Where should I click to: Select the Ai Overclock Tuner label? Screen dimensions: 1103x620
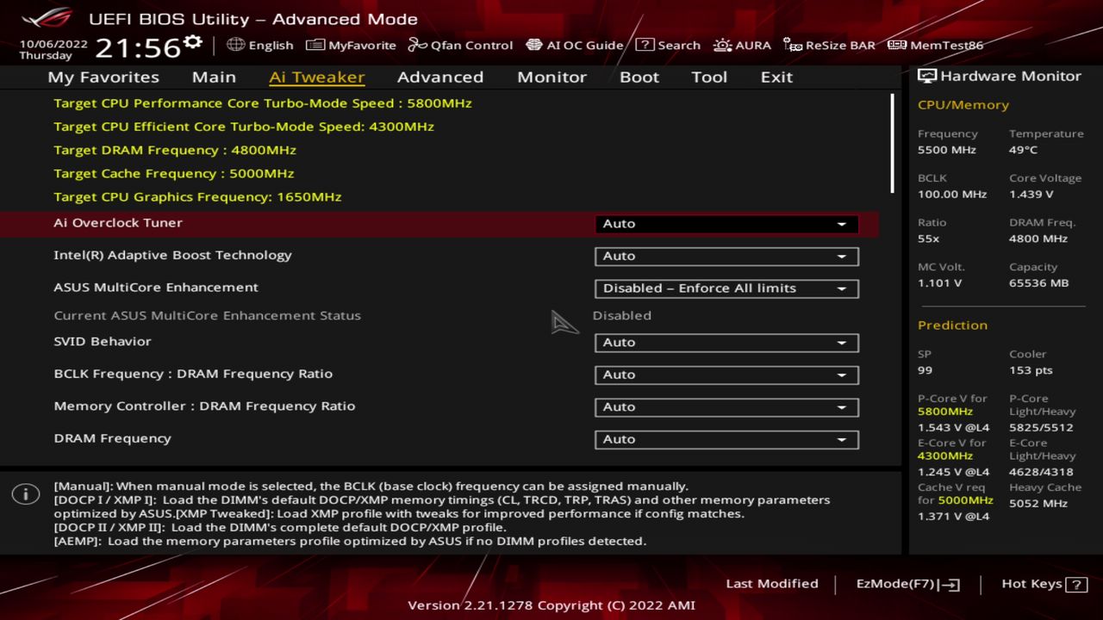tap(118, 222)
